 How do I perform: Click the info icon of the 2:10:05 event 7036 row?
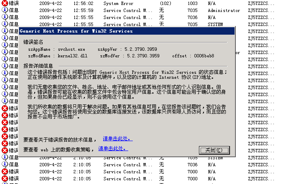click(5, 164)
